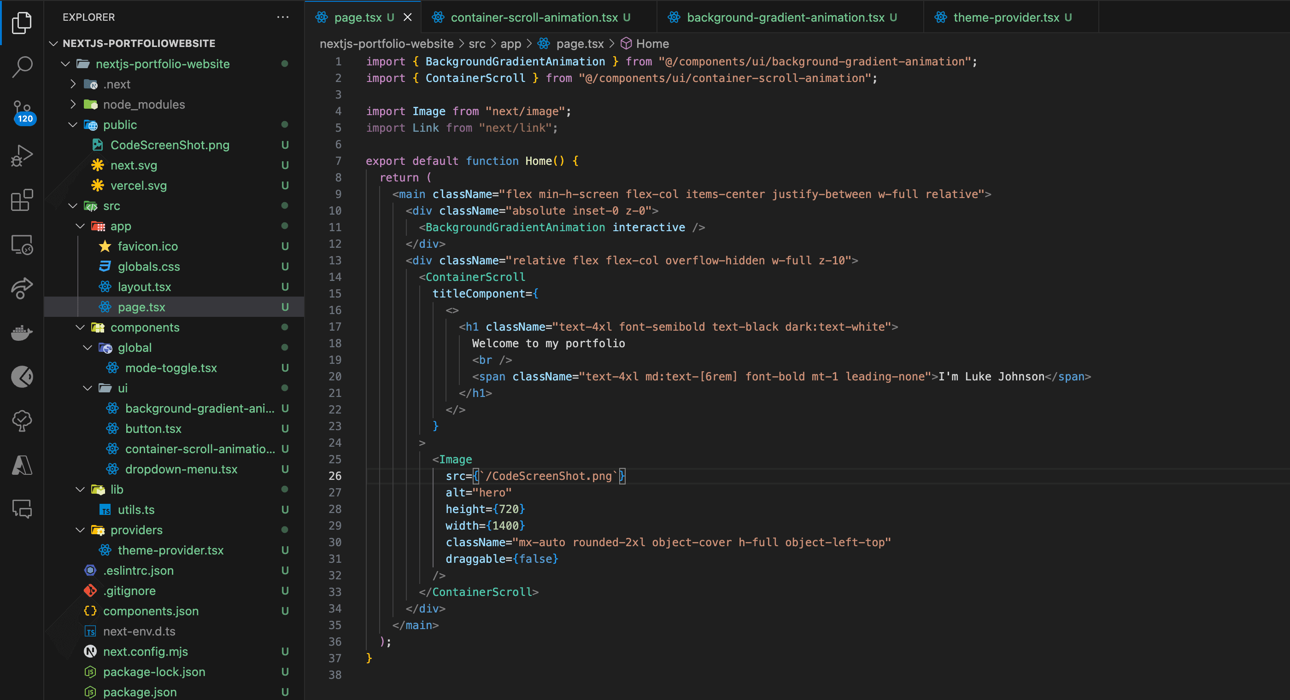Image resolution: width=1290 pixels, height=700 pixels.
Task: Open .gitignore file
Action: pyautogui.click(x=174, y=591)
